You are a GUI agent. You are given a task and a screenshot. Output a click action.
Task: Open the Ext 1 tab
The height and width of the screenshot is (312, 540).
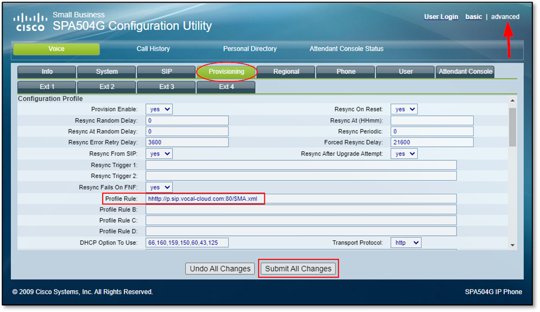click(47, 87)
